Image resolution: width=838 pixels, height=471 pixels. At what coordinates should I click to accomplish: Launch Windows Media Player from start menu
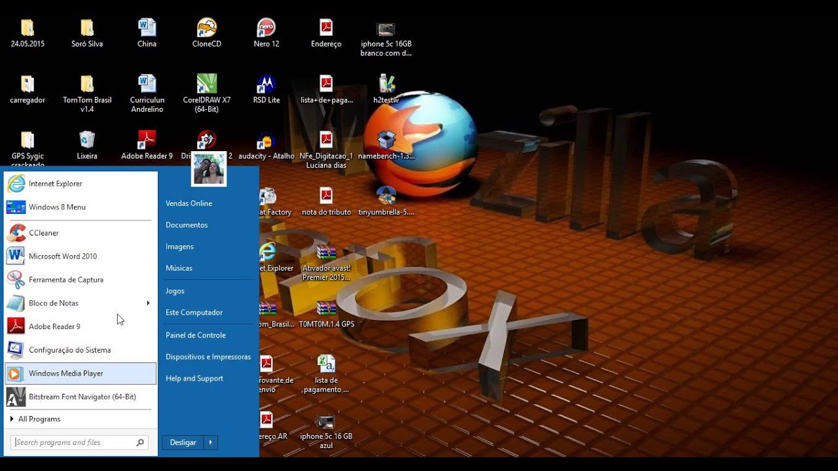[x=81, y=374]
